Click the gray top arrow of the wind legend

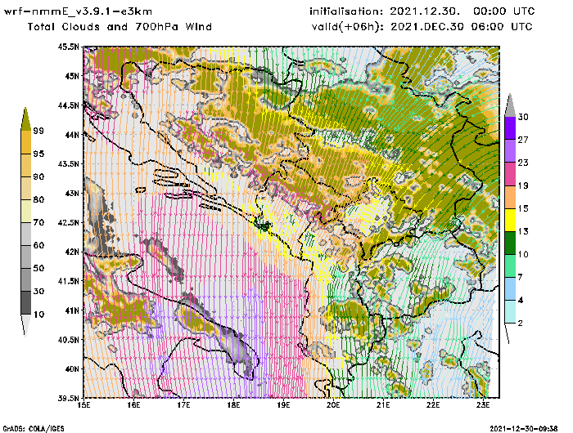click(510, 105)
